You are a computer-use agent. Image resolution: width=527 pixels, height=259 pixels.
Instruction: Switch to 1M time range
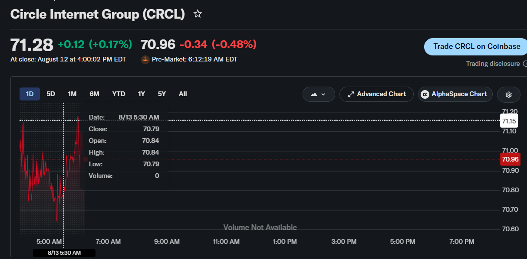point(72,94)
